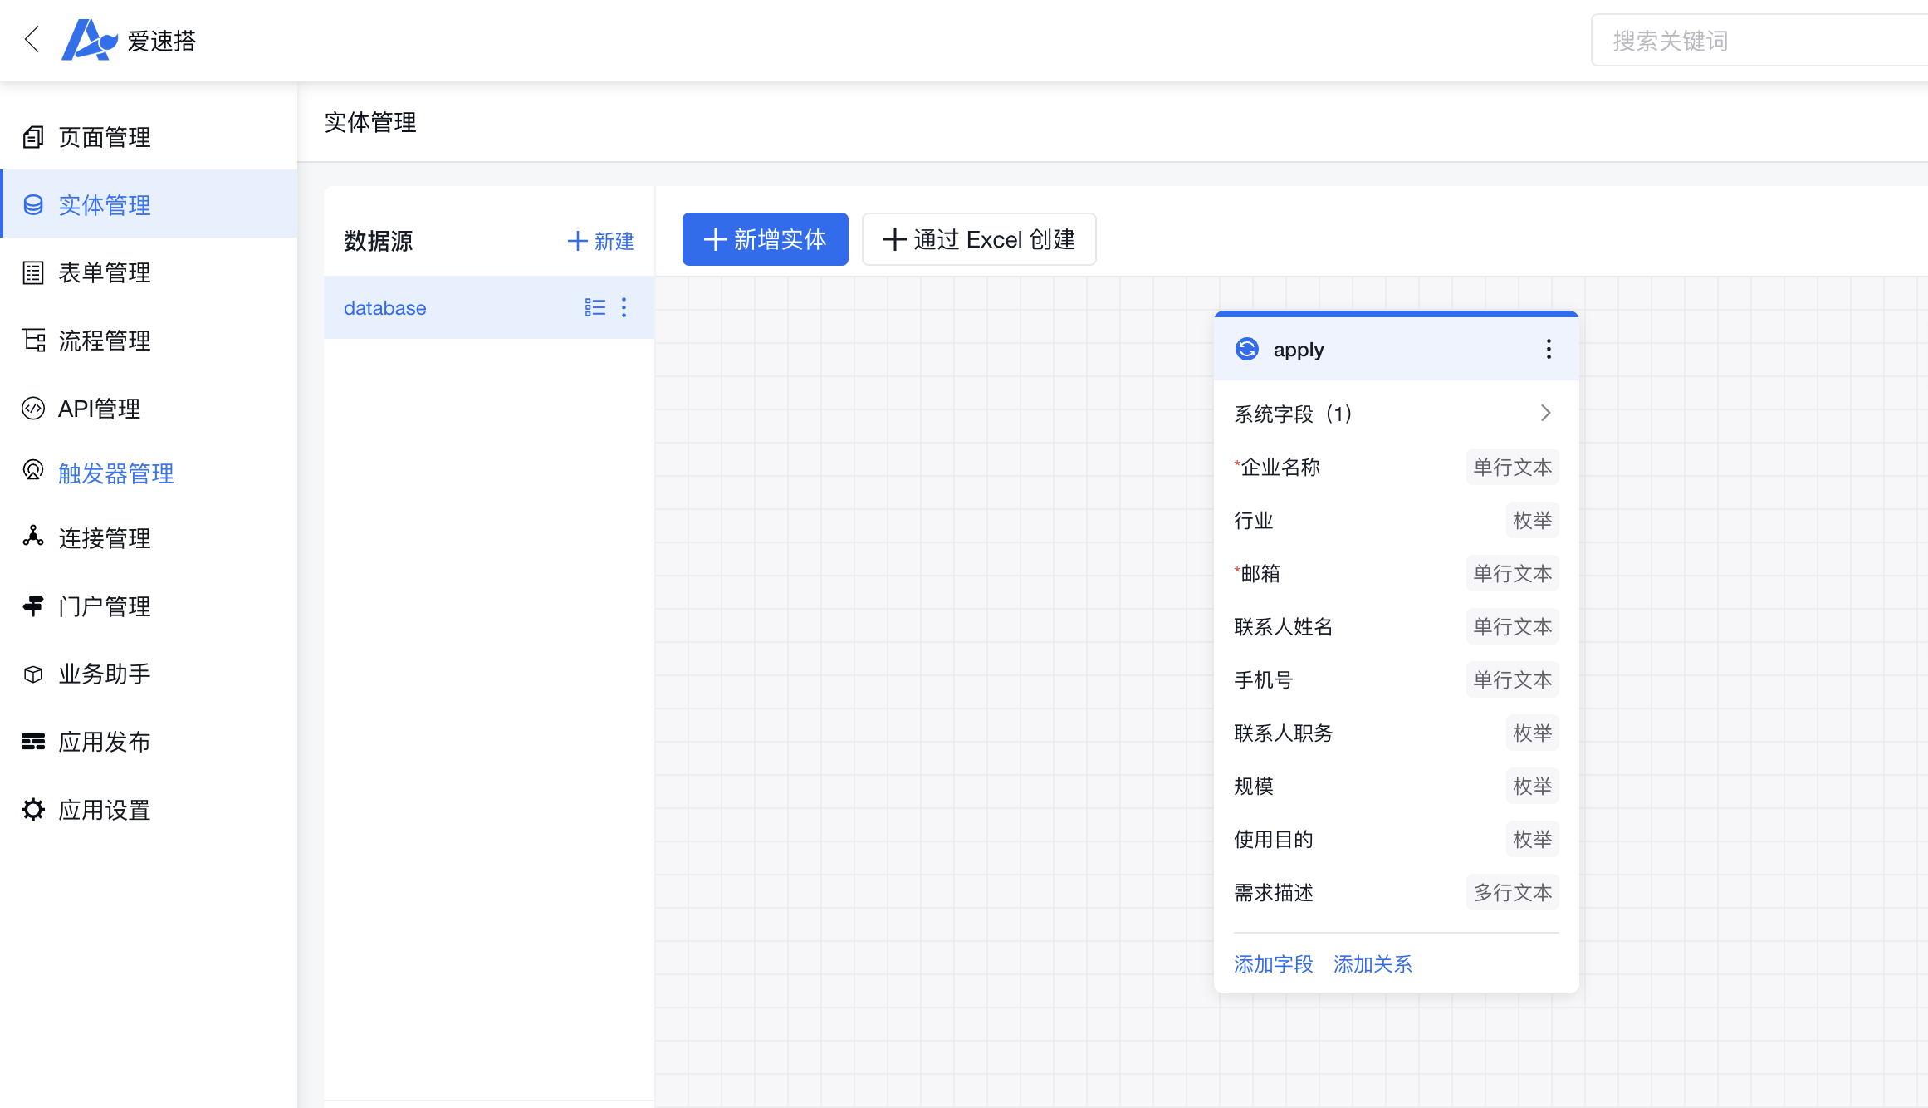Click the 实体管理 page title
This screenshot has height=1108, width=1928.
370,122
